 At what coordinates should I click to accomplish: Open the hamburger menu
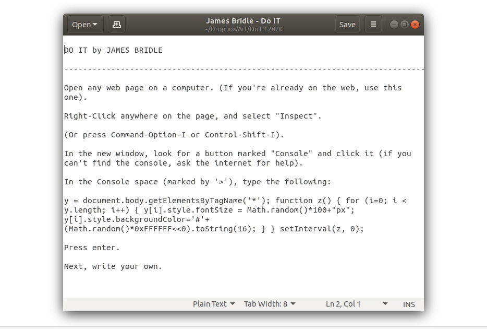click(373, 25)
